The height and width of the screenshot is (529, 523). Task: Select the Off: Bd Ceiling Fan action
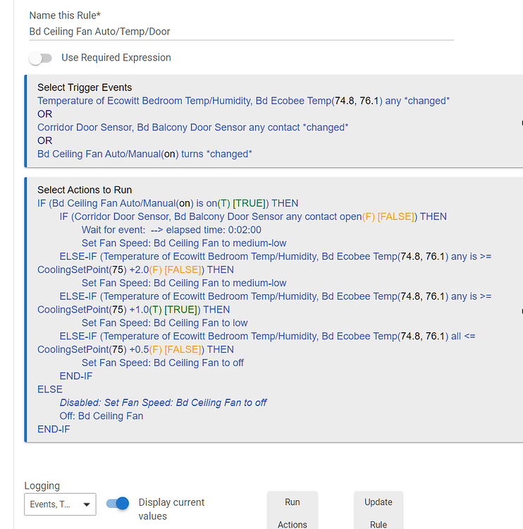101,416
